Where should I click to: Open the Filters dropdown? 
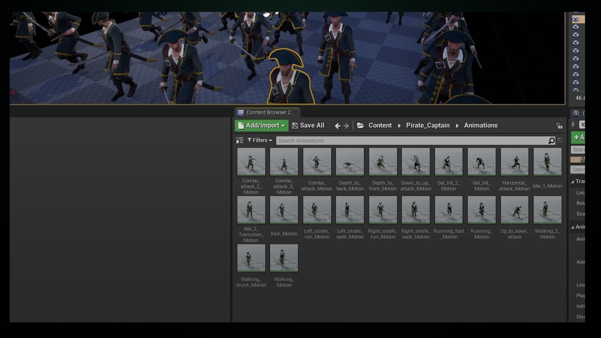[x=260, y=141]
